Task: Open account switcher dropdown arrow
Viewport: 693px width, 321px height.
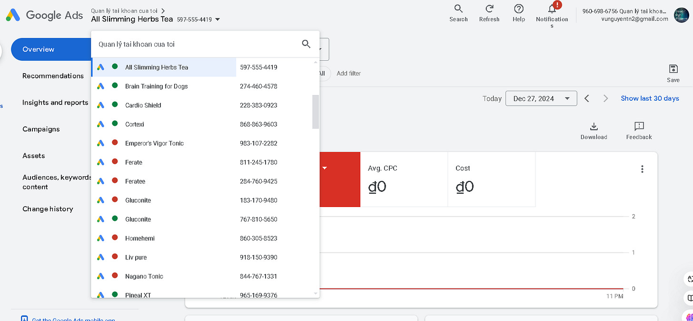Action: click(x=218, y=19)
